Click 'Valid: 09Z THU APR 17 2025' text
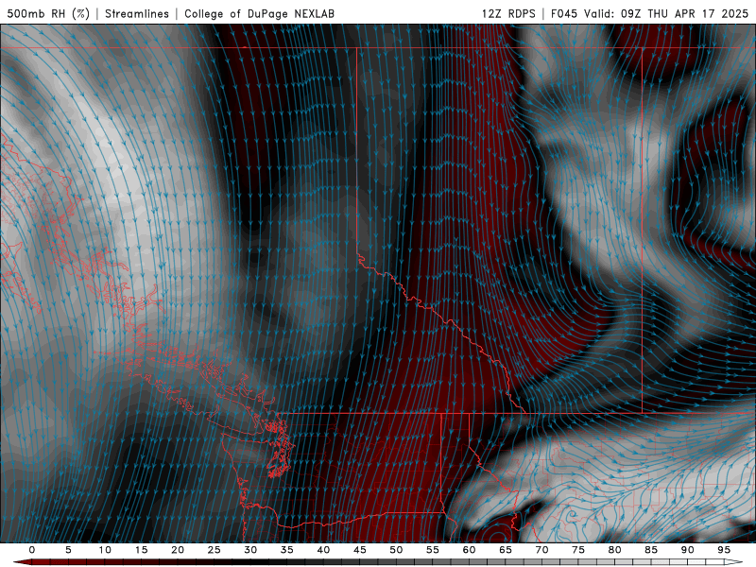 666,13
